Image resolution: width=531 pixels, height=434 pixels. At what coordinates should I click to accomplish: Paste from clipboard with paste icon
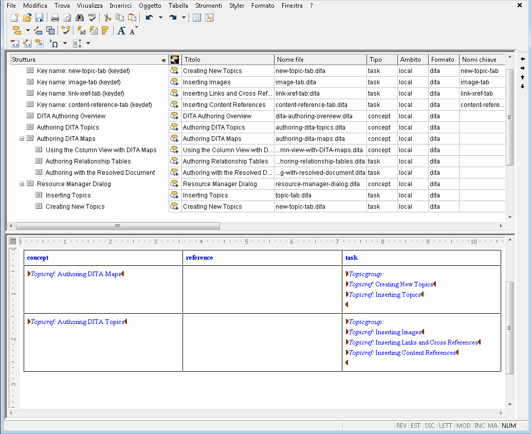click(132, 17)
